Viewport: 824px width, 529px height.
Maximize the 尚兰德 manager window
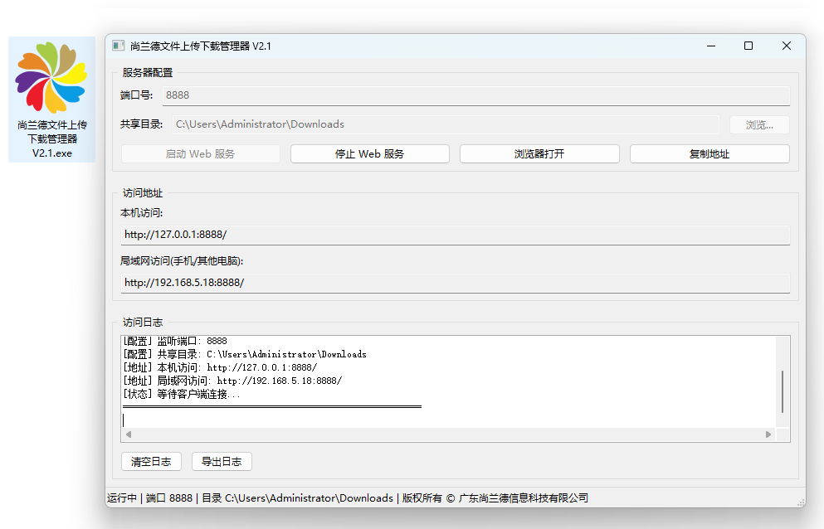[748, 46]
